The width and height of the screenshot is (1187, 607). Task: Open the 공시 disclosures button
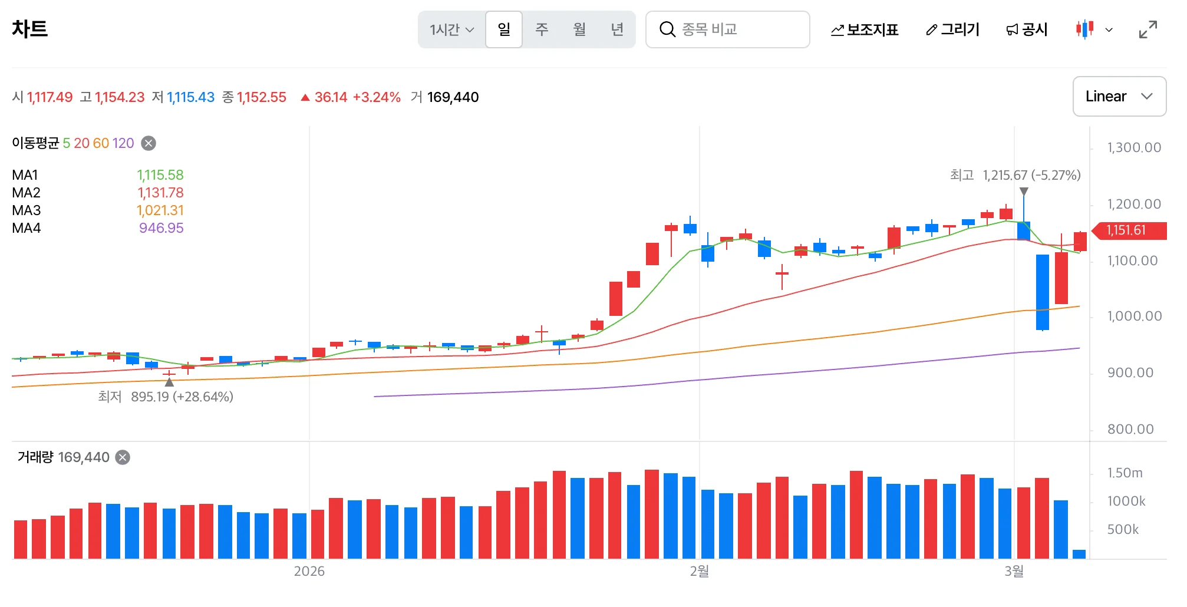1027,29
